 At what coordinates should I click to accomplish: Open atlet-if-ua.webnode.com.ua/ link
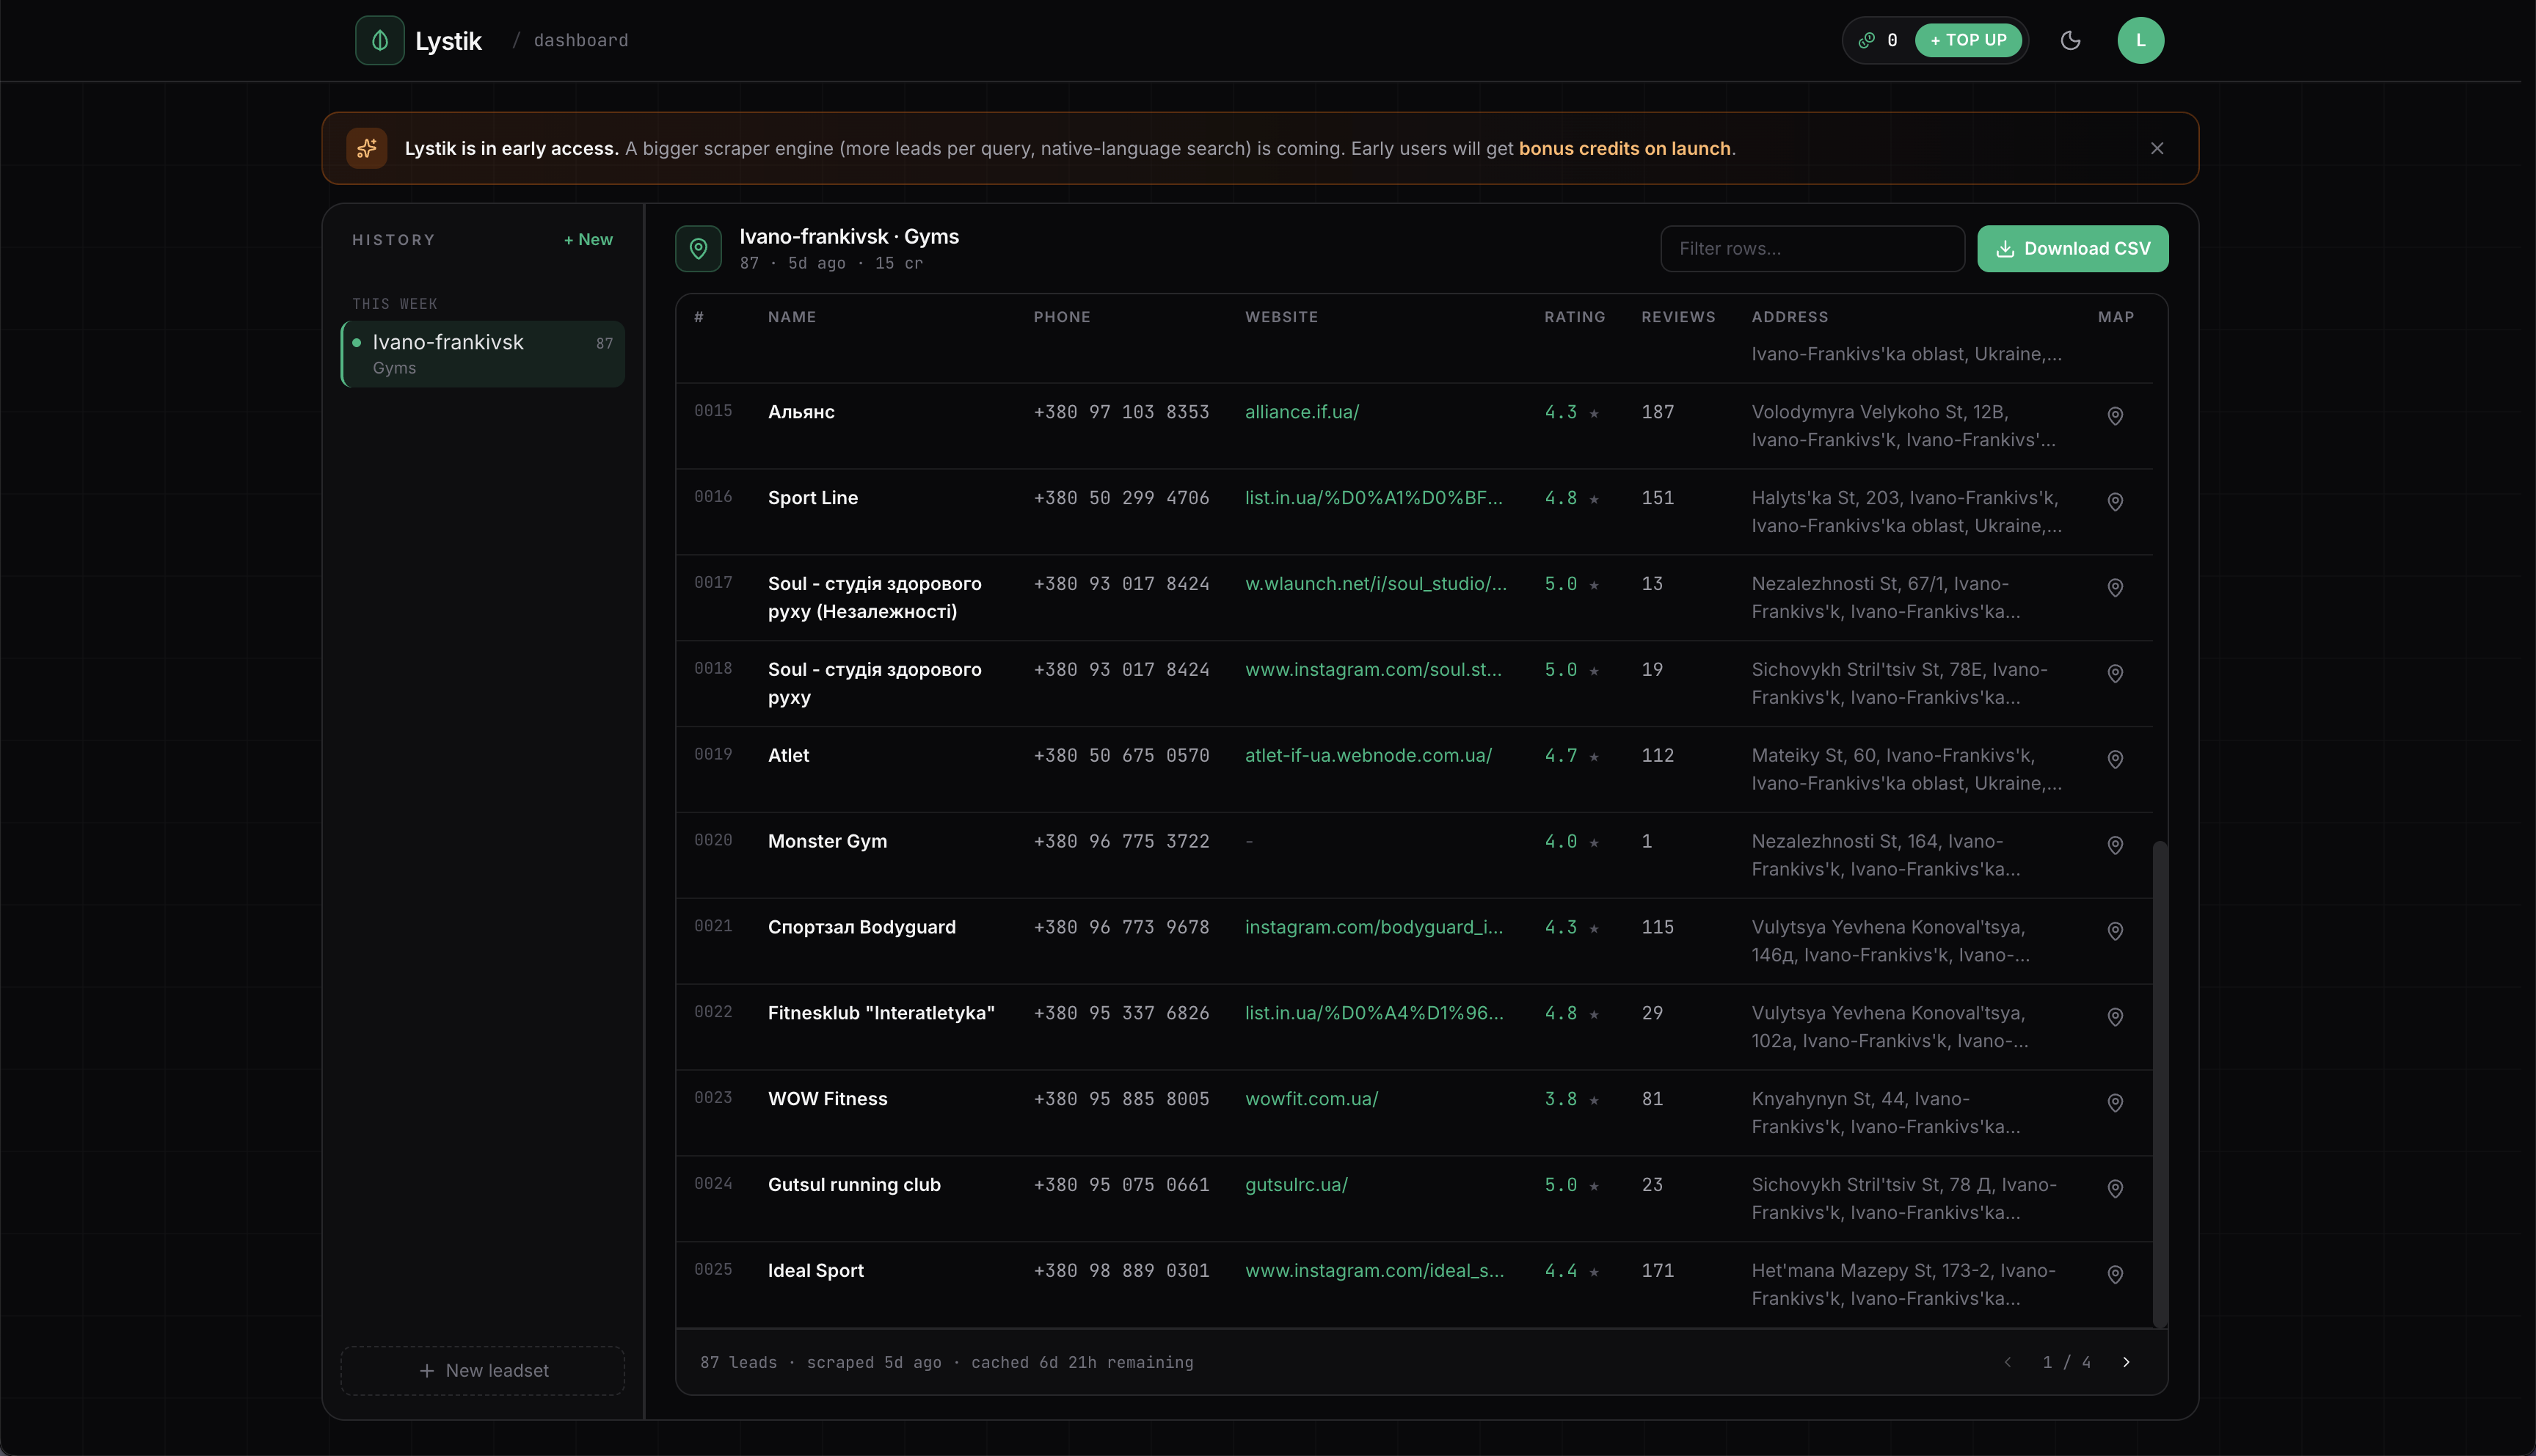pyautogui.click(x=1369, y=756)
